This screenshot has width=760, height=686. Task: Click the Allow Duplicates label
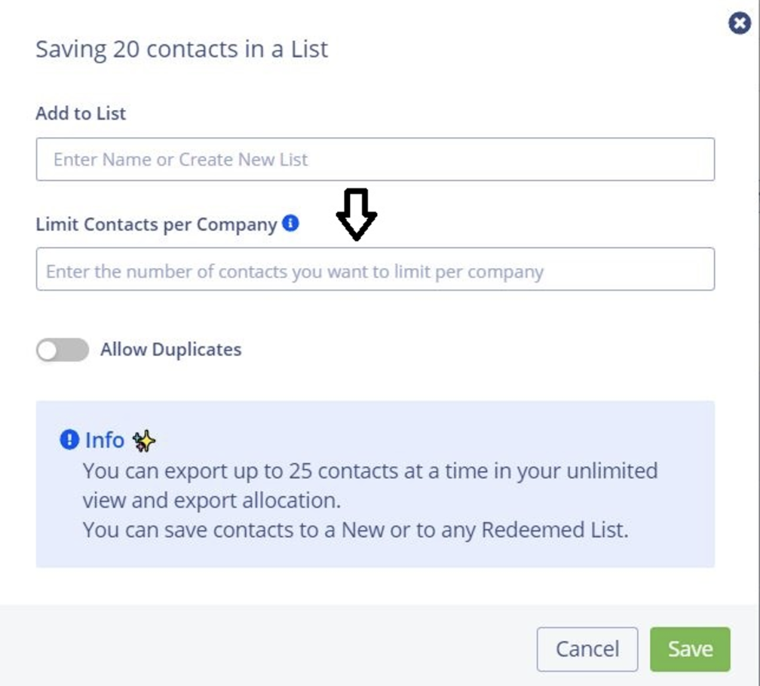click(170, 349)
